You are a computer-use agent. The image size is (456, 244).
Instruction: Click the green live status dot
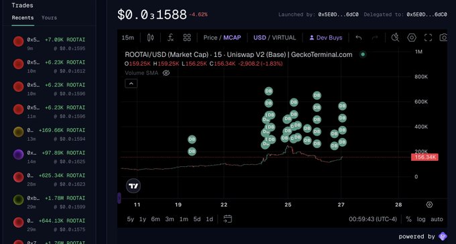tap(363, 54)
